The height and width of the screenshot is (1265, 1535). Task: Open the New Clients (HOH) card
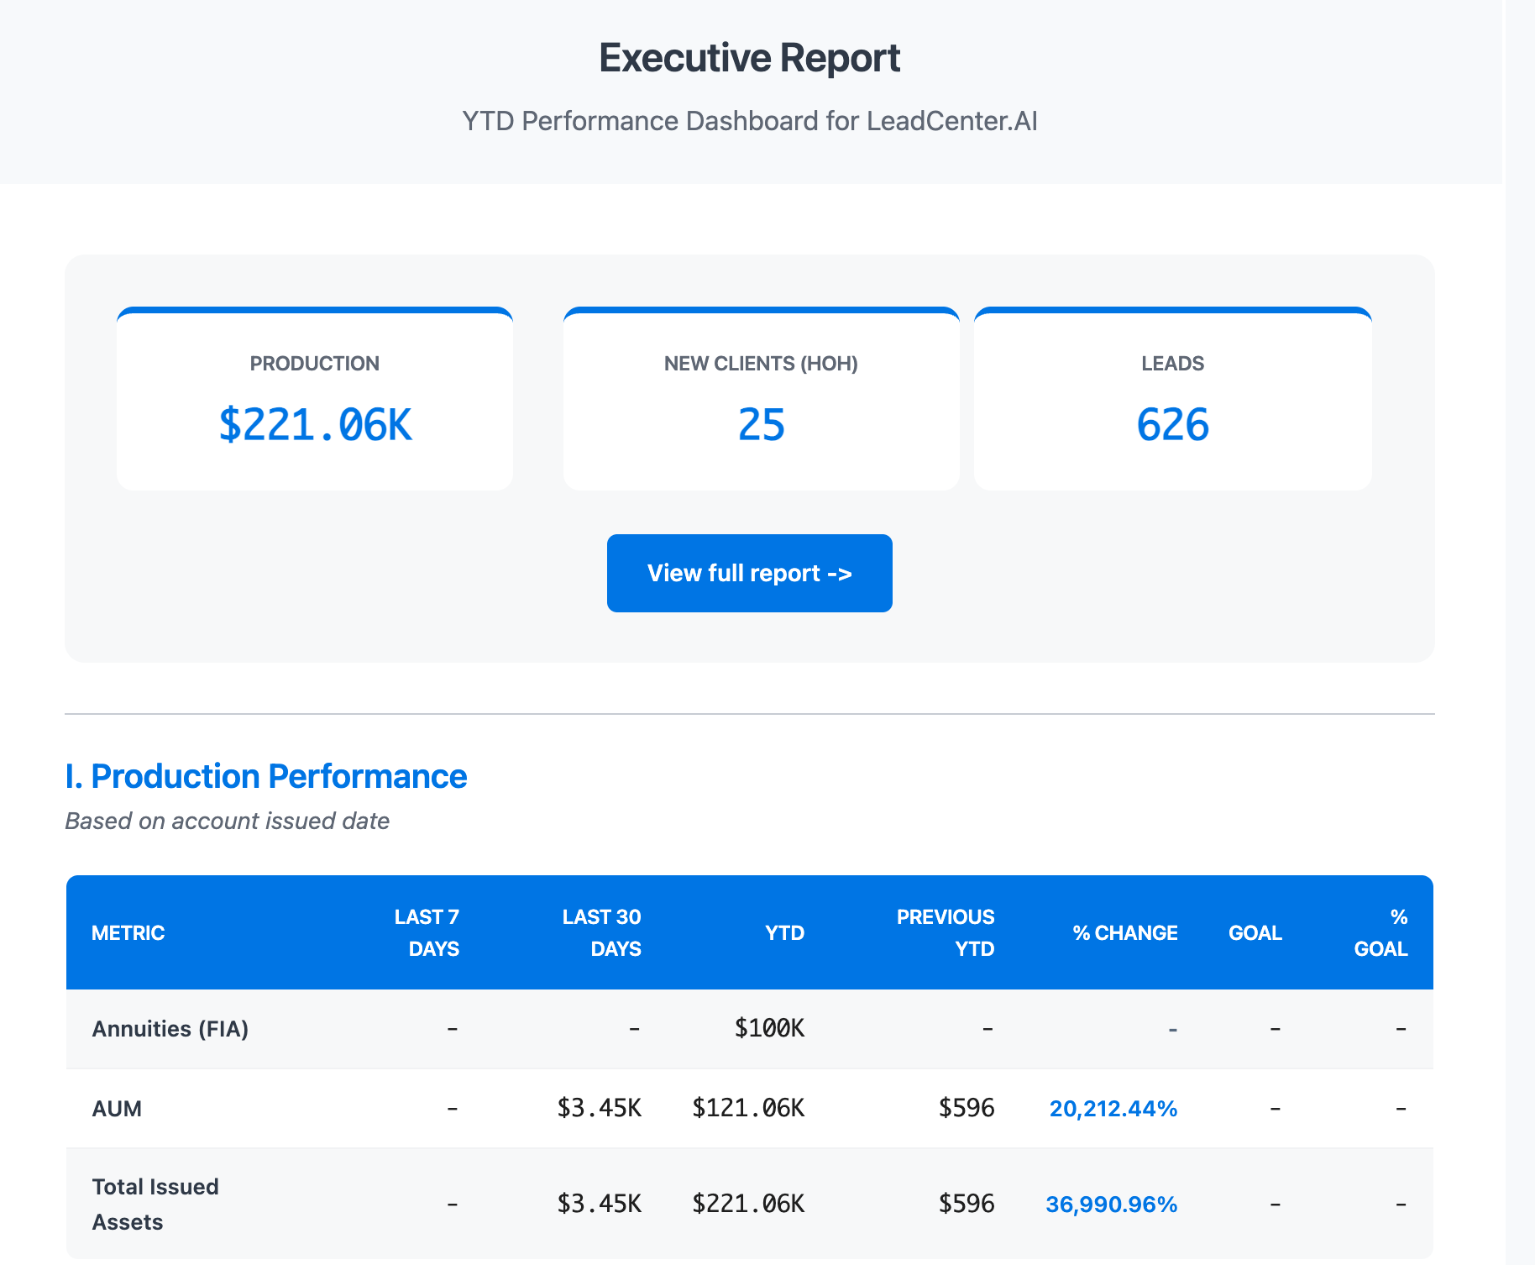point(761,400)
